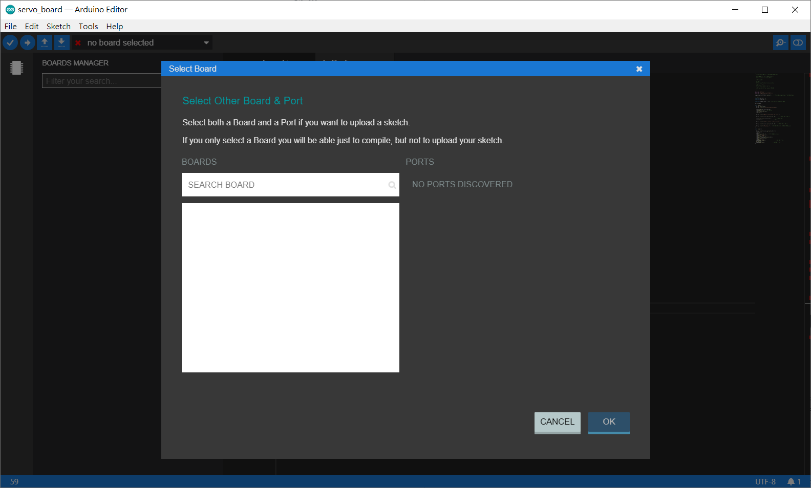Click the 'NO PORTS DISCOVERED' text
The image size is (811, 488).
pos(462,184)
